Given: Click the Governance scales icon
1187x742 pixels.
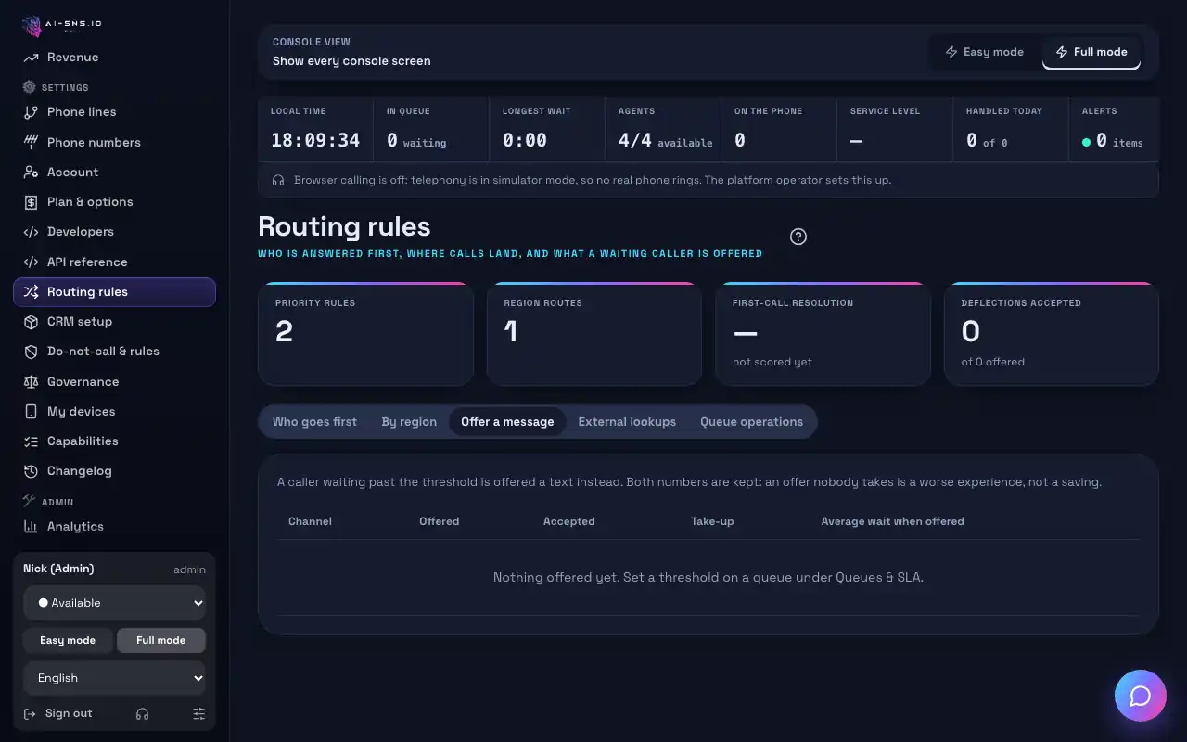Looking at the screenshot, I should [32, 381].
